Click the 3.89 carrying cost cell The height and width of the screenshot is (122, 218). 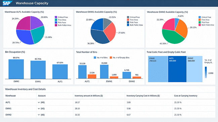[148, 103]
